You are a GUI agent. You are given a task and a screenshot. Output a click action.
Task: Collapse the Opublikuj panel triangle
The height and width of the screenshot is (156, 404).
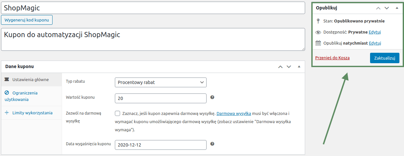coord(397,8)
